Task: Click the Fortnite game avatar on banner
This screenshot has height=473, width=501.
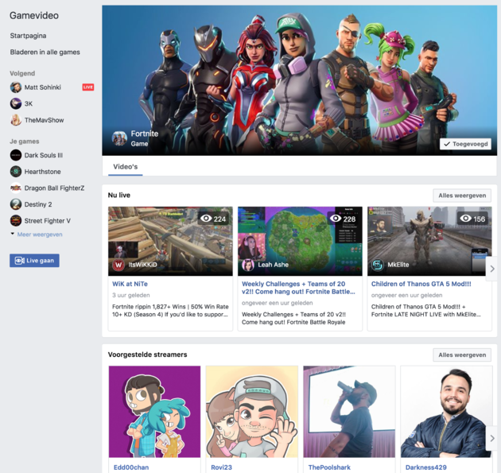Action: [119, 138]
